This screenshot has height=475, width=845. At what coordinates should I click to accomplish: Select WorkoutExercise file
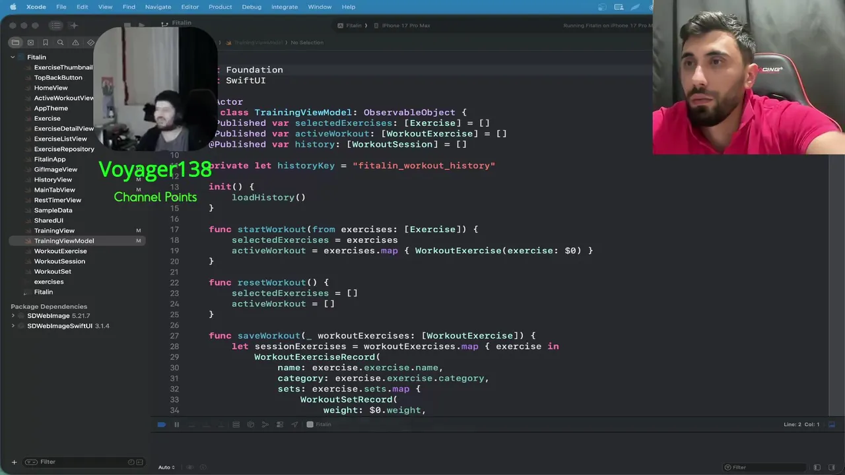60,251
